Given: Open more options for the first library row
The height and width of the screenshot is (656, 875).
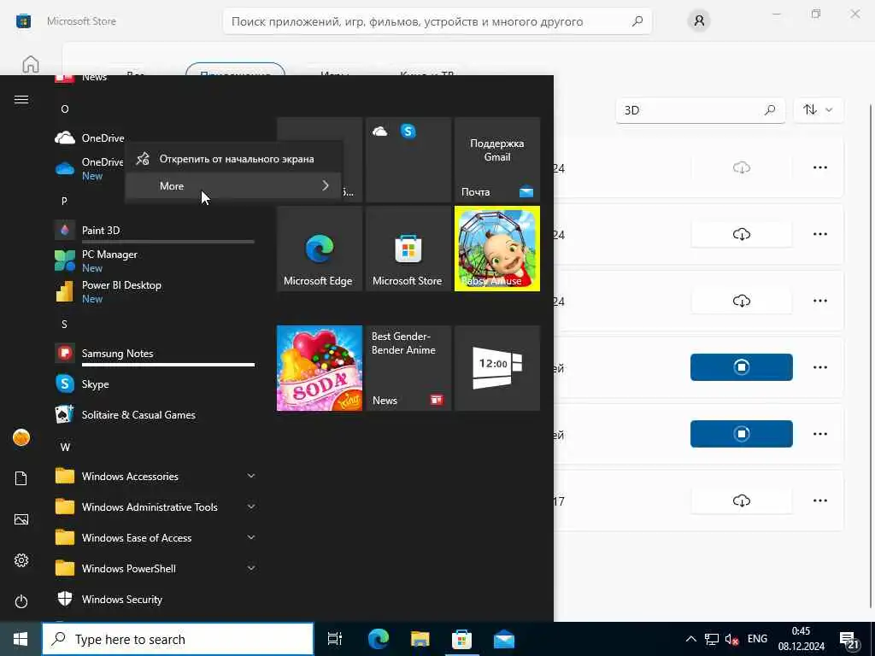Looking at the screenshot, I should (819, 167).
